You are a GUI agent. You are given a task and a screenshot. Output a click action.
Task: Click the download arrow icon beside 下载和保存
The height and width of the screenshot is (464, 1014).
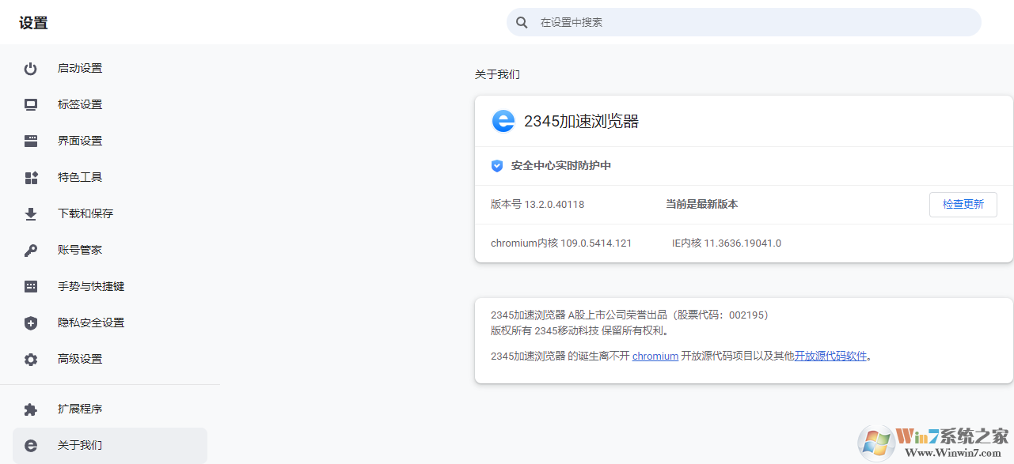coord(31,214)
